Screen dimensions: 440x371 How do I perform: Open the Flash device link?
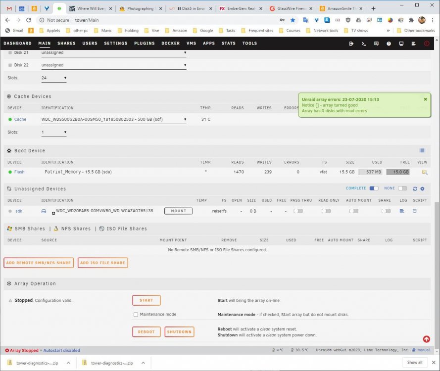(19, 172)
